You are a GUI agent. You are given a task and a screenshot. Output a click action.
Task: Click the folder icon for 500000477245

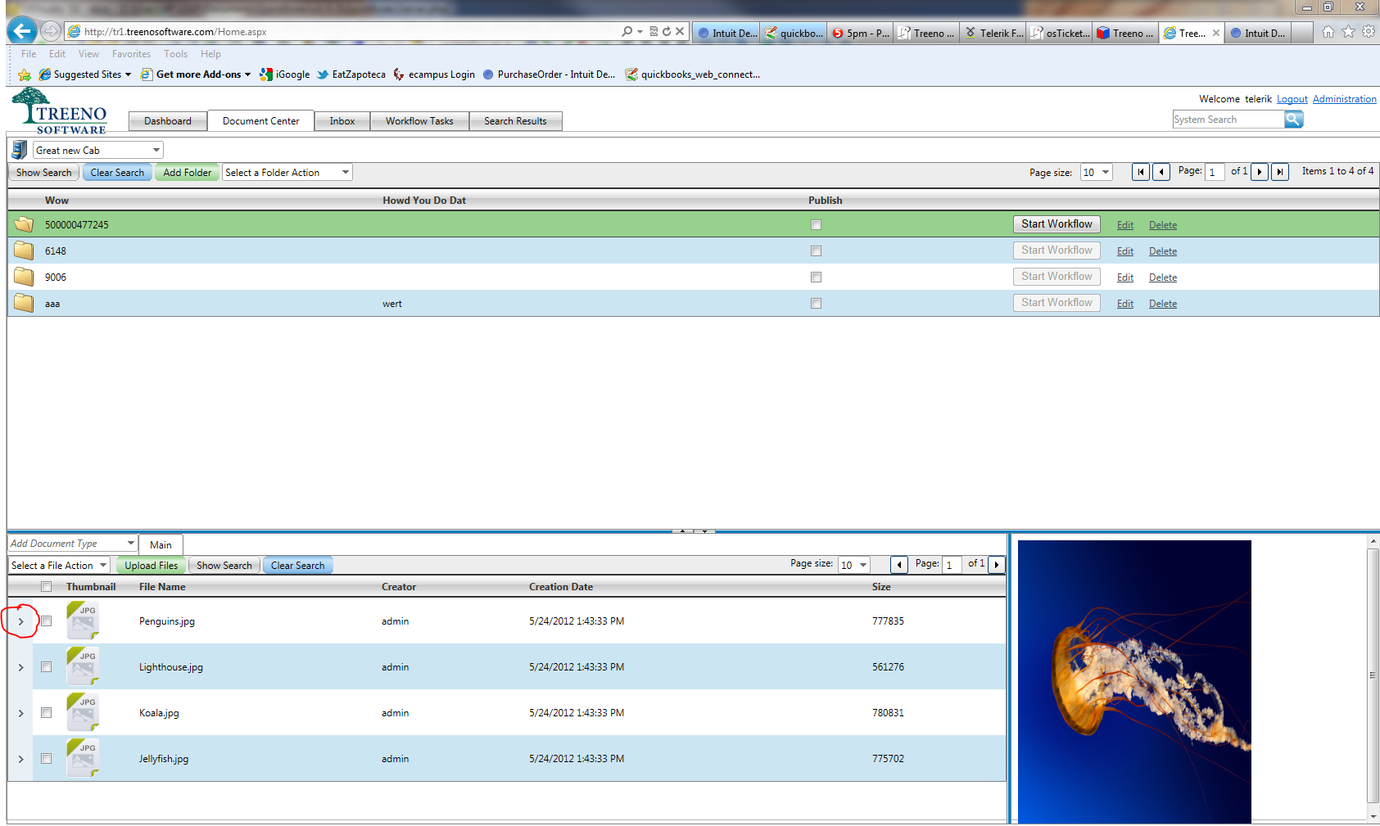click(x=24, y=224)
